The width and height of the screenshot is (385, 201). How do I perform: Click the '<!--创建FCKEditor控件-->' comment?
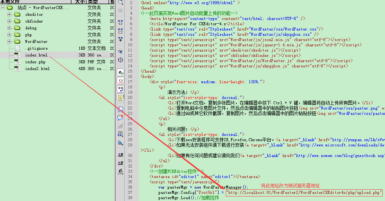coord(177,171)
